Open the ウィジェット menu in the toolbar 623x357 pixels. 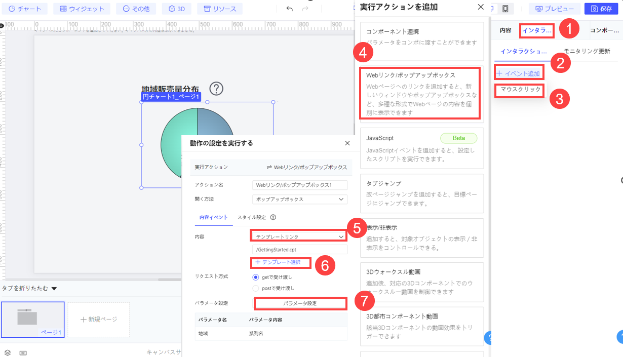[x=82, y=9]
